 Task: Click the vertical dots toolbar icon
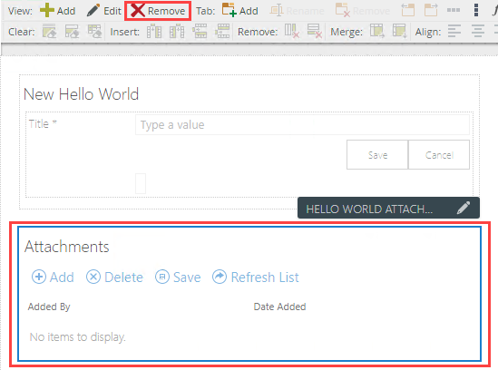coord(475,10)
